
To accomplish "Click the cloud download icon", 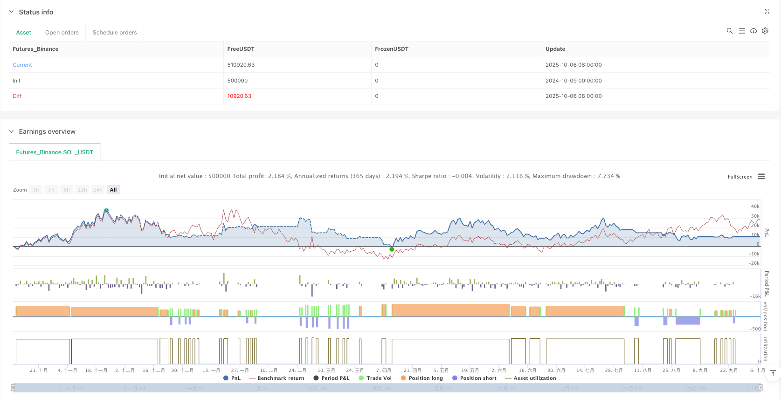I will 753,31.
